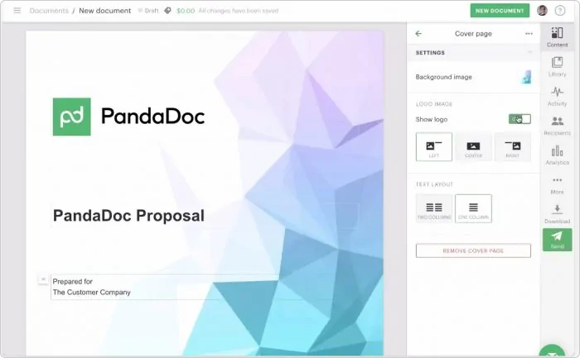Toggle the Show logo switch
Viewport: 580px width, 358px height.
coord(520,119)
